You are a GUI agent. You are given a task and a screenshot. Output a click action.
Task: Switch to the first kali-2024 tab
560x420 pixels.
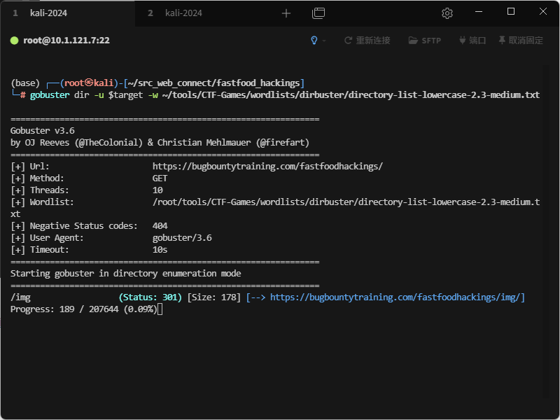click(x=48, y=13)
